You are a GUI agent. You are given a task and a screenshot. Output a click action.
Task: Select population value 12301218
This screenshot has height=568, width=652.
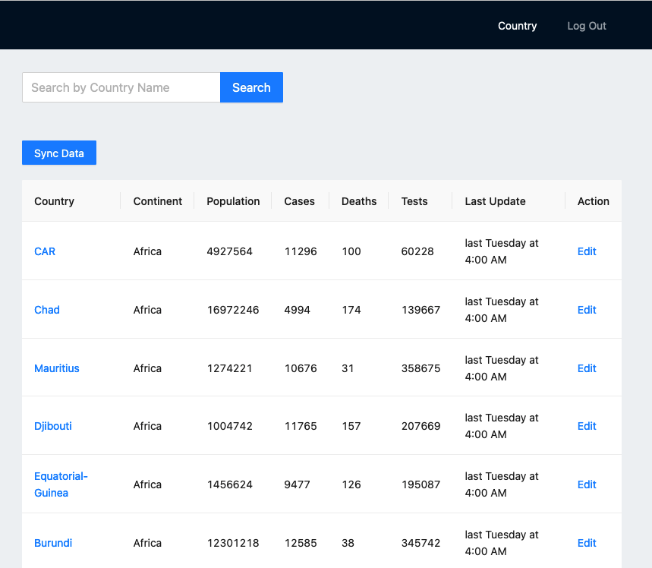[233, 543]
